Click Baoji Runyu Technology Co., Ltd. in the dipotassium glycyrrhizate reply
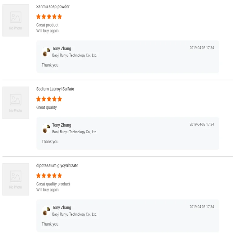This screenshot has width=233, height=233. [x=75, y=214]
